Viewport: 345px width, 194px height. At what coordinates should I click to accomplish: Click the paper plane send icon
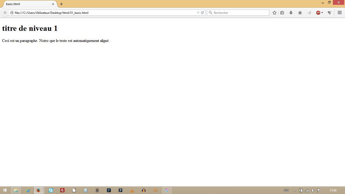309,13
